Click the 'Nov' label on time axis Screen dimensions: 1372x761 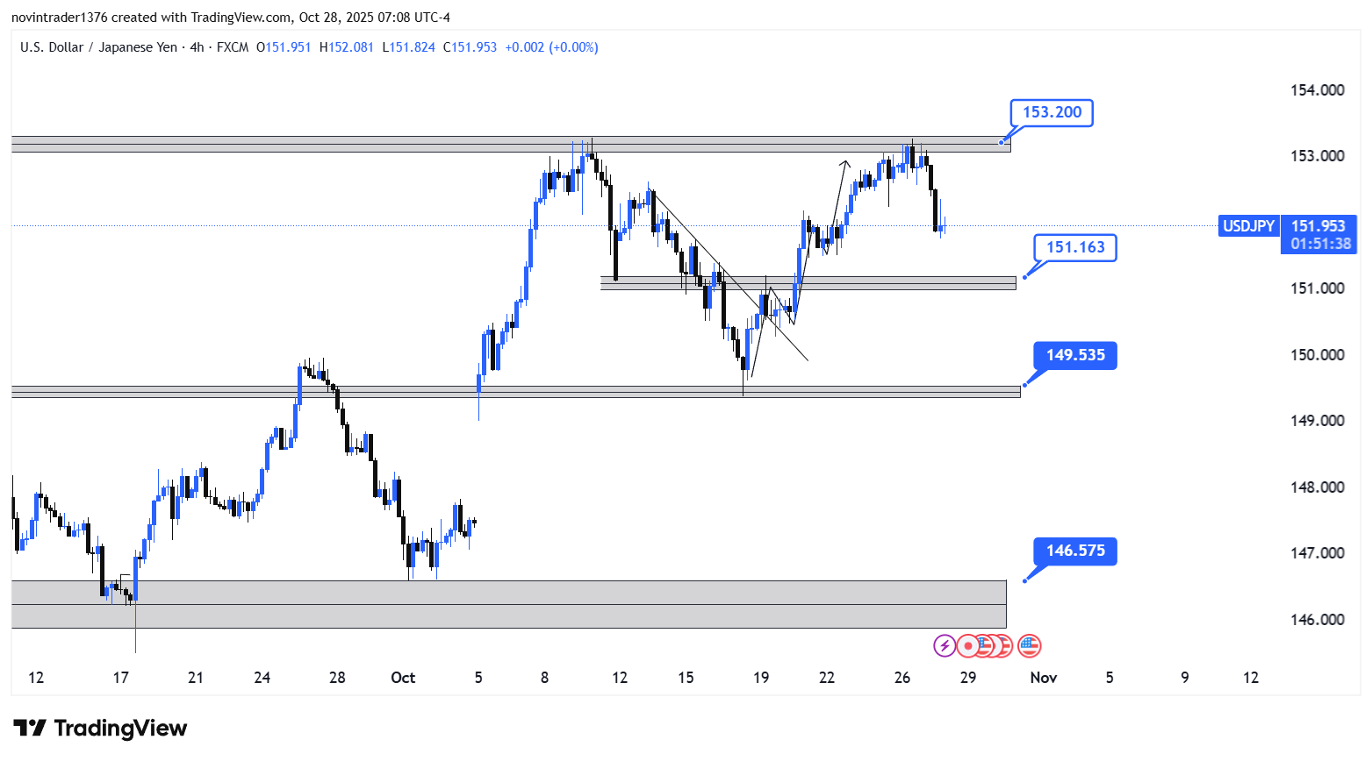tap(1043, 677)
